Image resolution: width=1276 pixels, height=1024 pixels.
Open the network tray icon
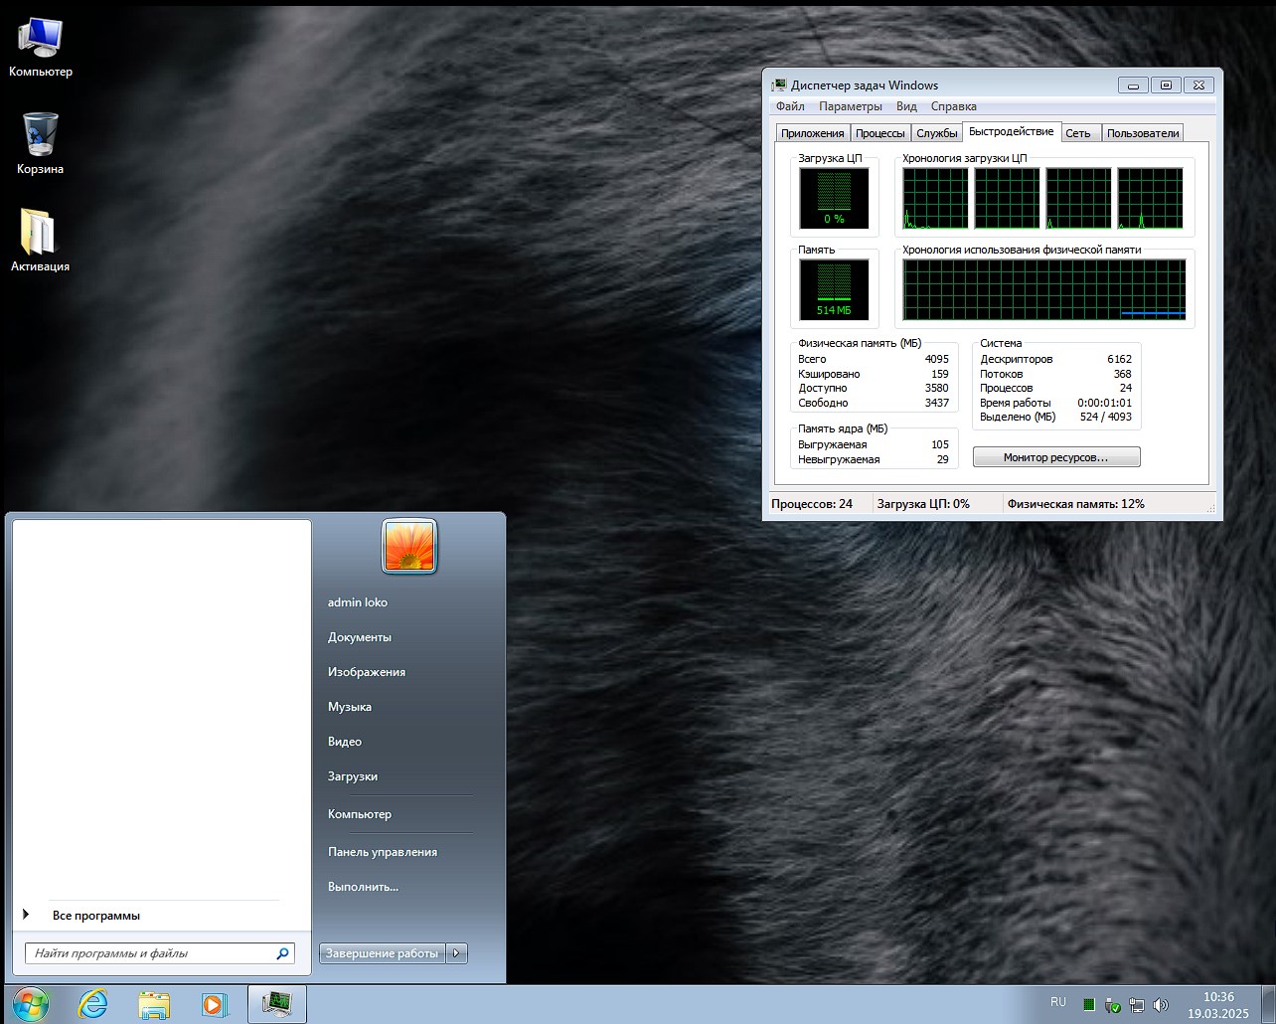coord(1137,1005)
